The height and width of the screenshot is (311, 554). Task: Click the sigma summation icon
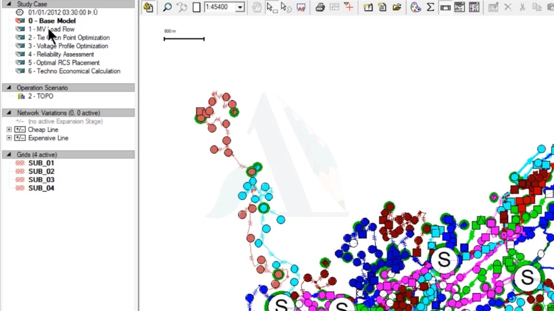pyautogui.click(x=430, y=7)
